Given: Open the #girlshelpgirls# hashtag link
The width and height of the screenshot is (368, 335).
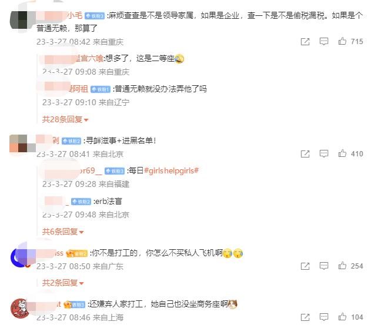Looking at the screenshot, I should coord(171,170).
